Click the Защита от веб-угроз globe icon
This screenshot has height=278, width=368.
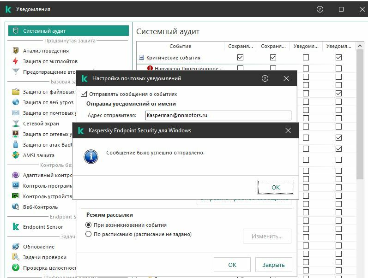pyautogui.click(x=16, y=102)
